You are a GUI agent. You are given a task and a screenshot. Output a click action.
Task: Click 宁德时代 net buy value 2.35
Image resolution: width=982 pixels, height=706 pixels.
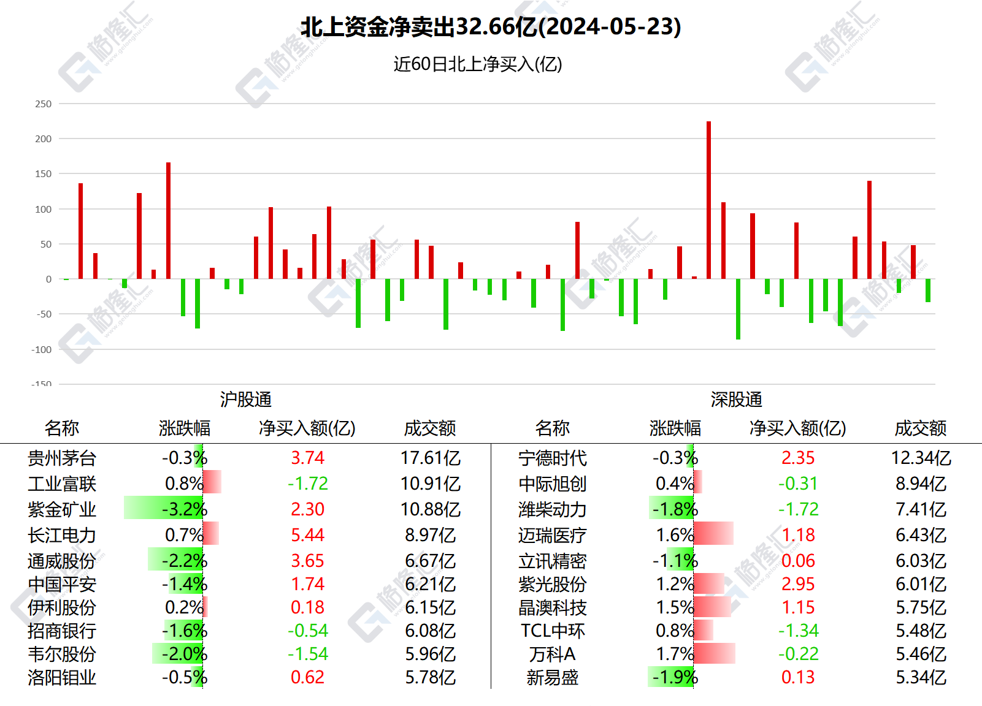(x=798, y=458)
